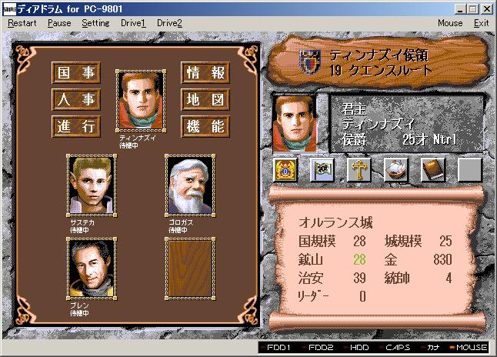Image resolution: width=497 pixels, height=357 pixels.
Task: Click the 城規模 value 25
Action: click(445, 242)
